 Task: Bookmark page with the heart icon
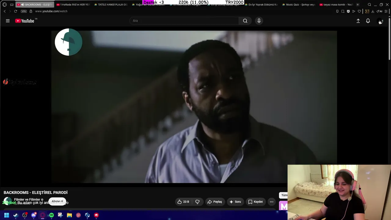pyautogui.click(x=359, y=11)
